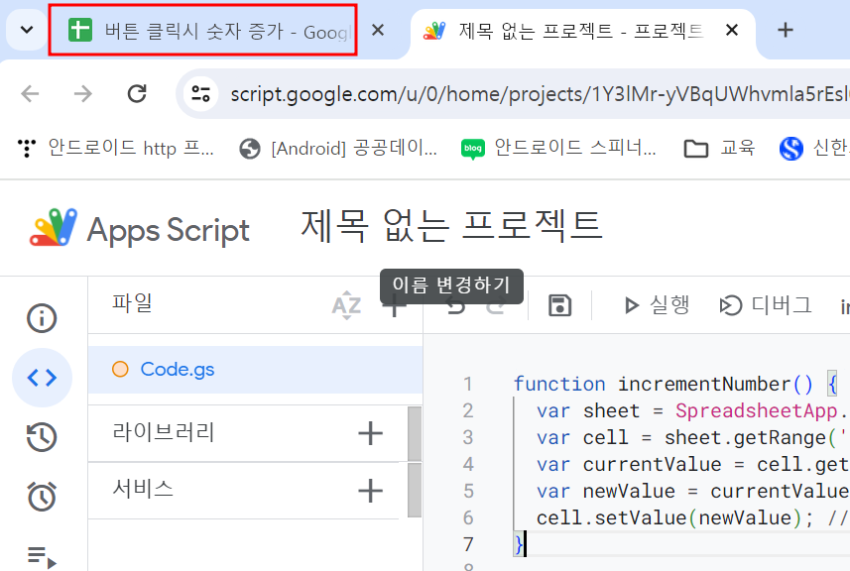Add a service with plus icon

coord(370,491)
